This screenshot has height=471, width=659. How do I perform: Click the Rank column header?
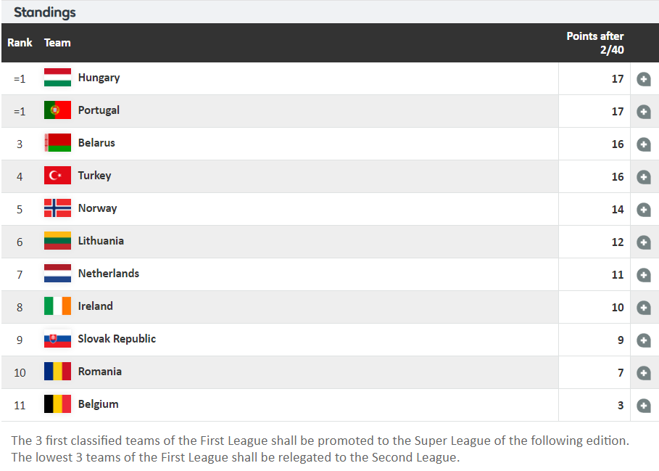pyautogui.click(x=20, y=43)
